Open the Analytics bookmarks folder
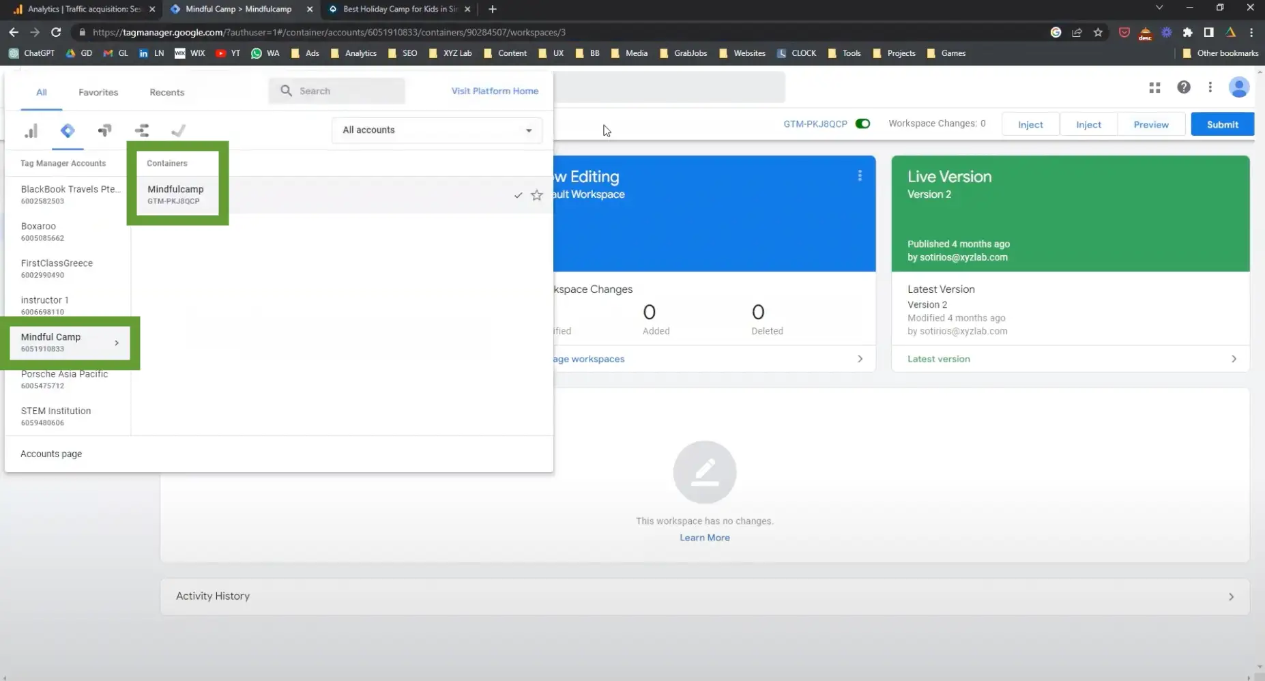 (x=353, y=53)
